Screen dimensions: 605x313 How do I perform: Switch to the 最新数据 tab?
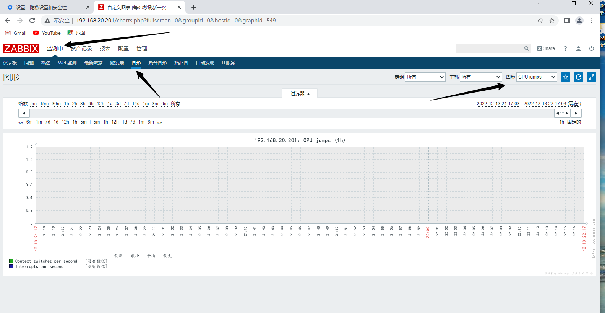(x=93, y=63)
